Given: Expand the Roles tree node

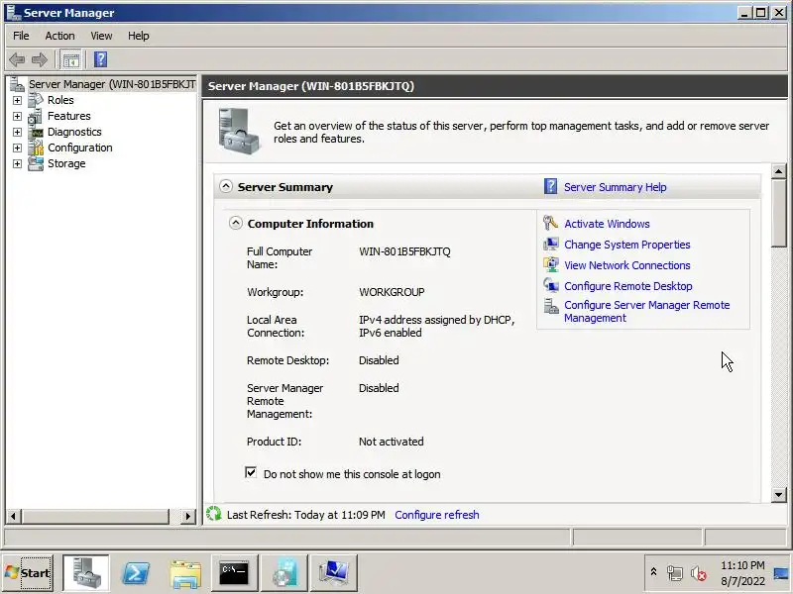Looking at the screenshot, I should pos(17,101).
